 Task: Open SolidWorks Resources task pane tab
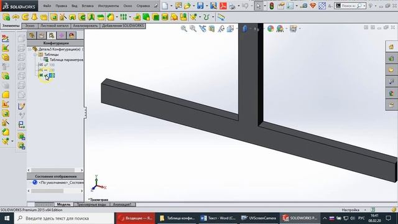(x=391, y=47)
